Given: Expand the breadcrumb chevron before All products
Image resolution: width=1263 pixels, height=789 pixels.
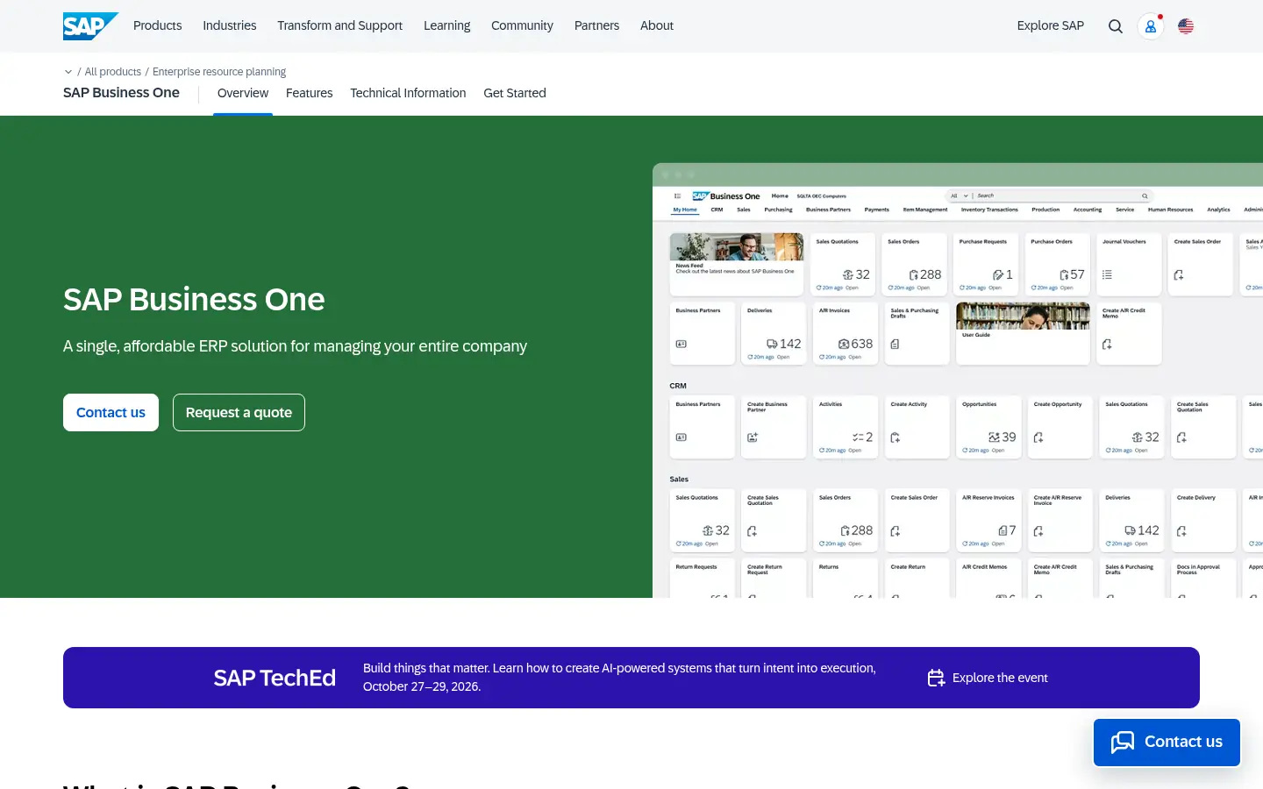Looking at the screenshot, I should coord(68,72).
